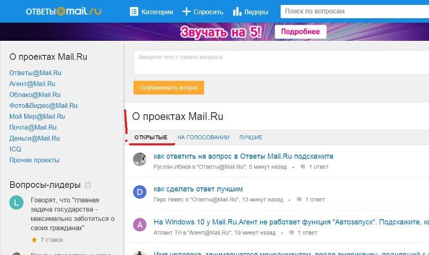Click the star icon next to 7 ставок
The height and width of the screenshot is (255, 429).
(x=34, y=240)
